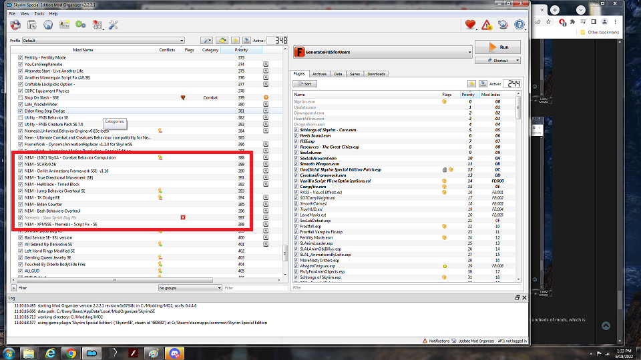The height and width of the screenshot is (360, 641).
Task: Switch to the Downloads tab
Action: [376, 74]
